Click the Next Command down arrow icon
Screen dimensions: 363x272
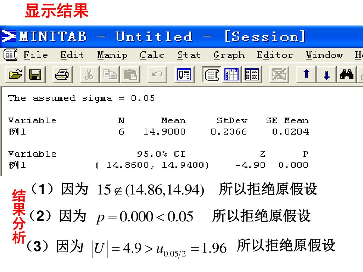pyautogui.click(x=326, y=74)
